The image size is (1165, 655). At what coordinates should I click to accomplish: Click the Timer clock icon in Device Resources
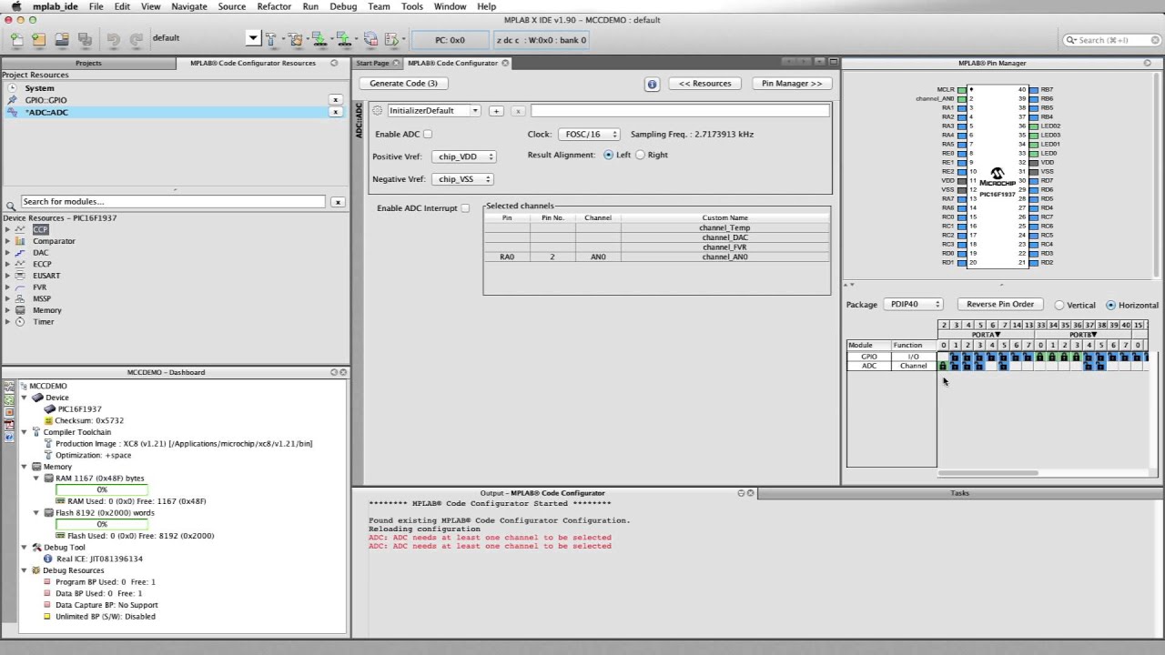tap(21, 322)
